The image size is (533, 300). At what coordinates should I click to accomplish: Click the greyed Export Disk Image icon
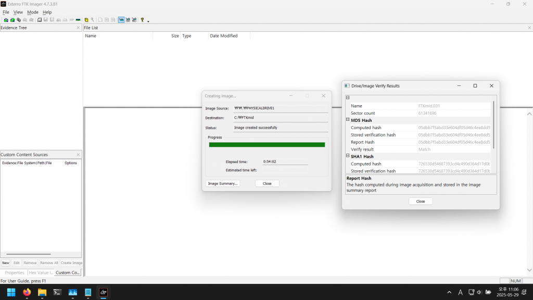click(x=46, y=20)
